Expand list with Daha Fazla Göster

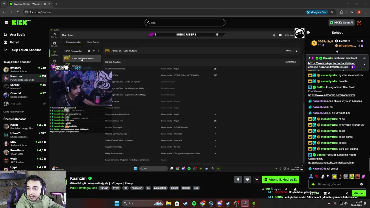click(x=14, y=112)
